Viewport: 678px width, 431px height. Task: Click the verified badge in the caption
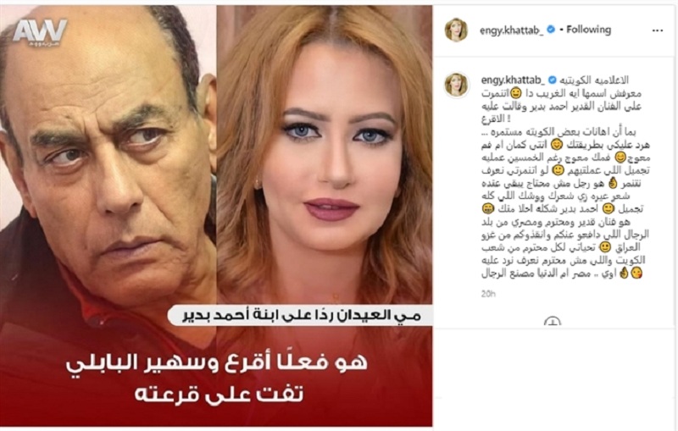click(x=553, y=80)
